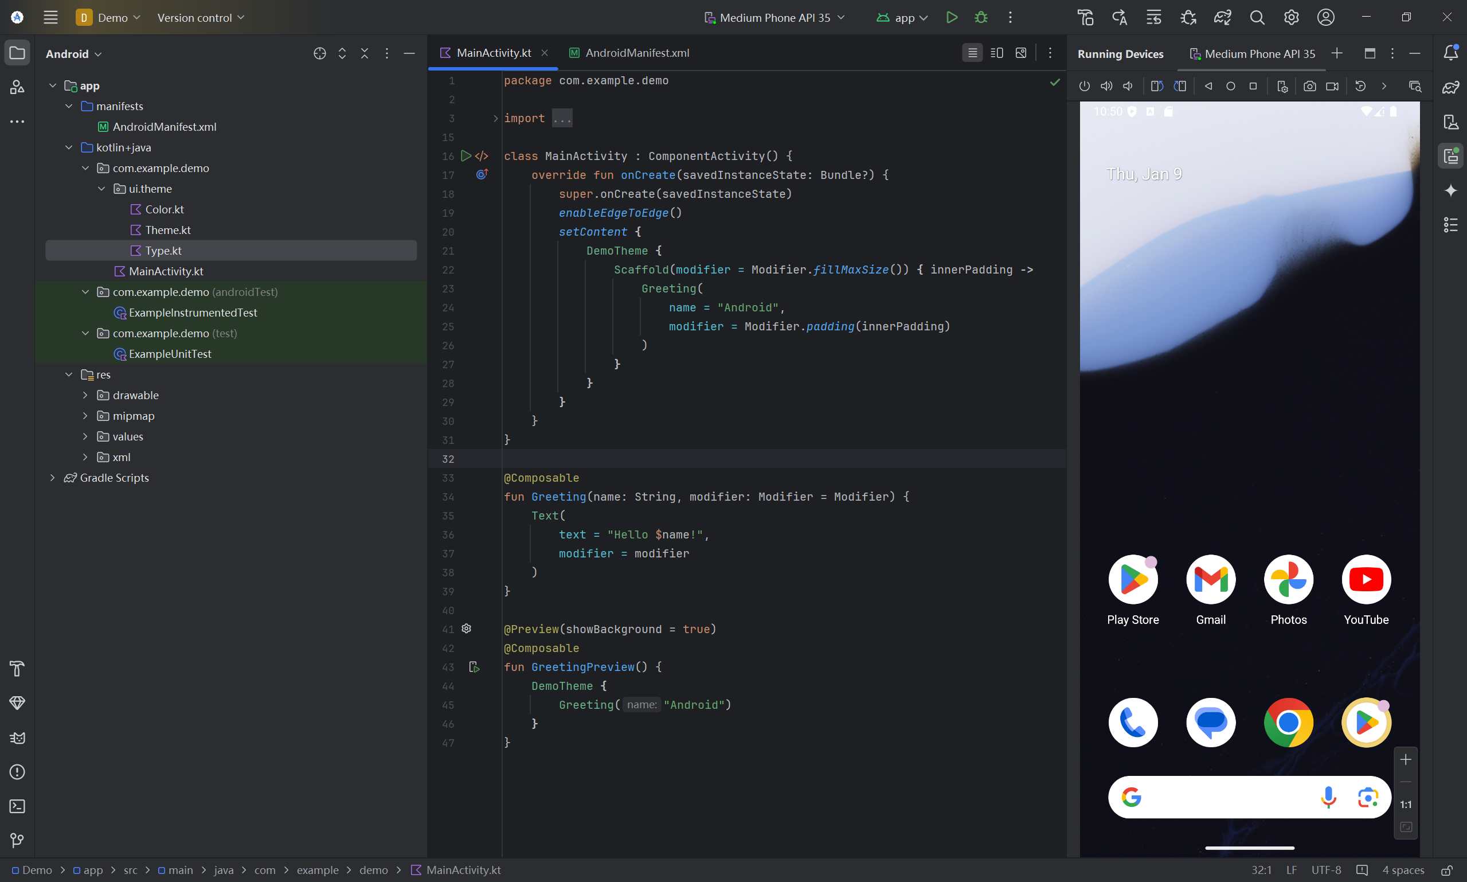The height and width of the screenshot is (882, 1467).
Task: Open the Terminal tool window
Action: click(17, 806)
